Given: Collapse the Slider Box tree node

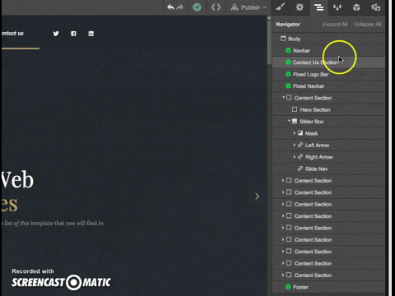Looking at the screenshot, I should point(289,121).
